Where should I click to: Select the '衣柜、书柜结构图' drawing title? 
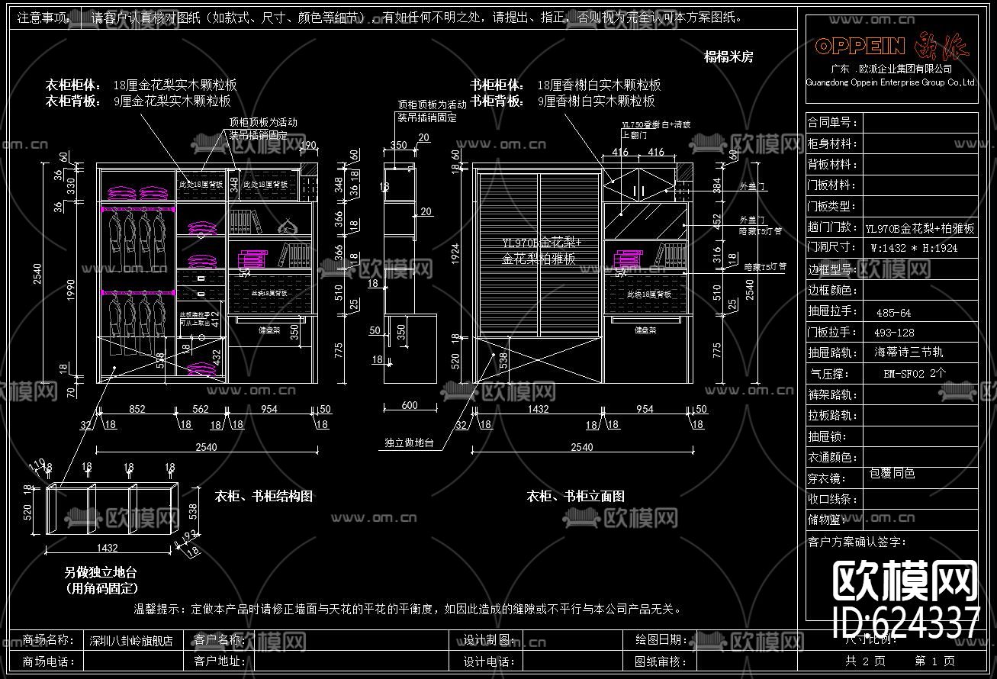263,496
